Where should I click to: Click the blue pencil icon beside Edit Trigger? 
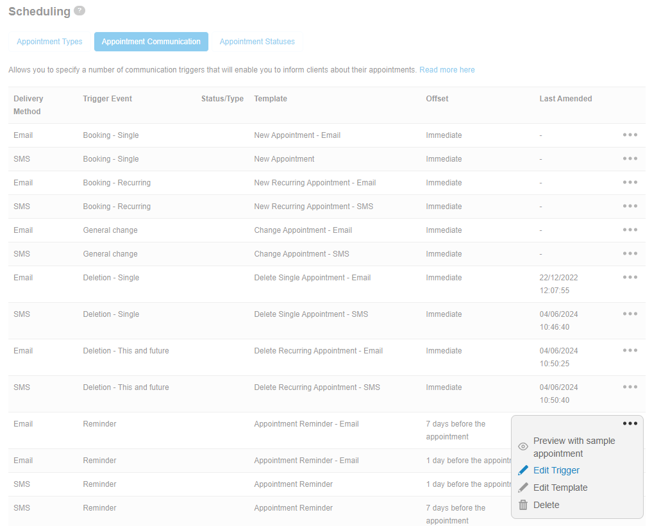523,470
